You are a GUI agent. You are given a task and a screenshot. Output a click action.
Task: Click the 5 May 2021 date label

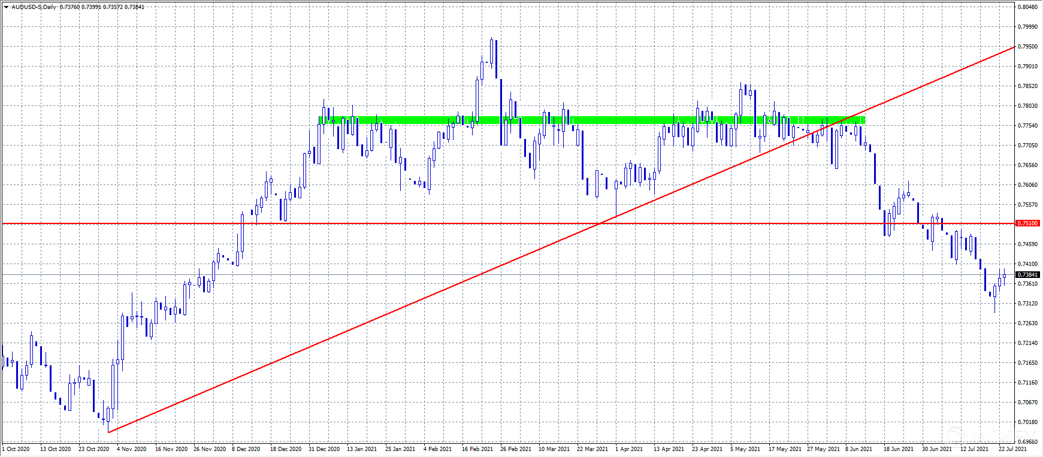click(745, 449)
